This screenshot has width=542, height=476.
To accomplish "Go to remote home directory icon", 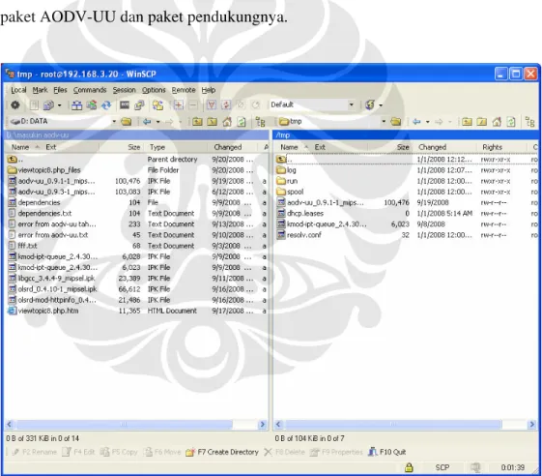I will pos(497,122).
